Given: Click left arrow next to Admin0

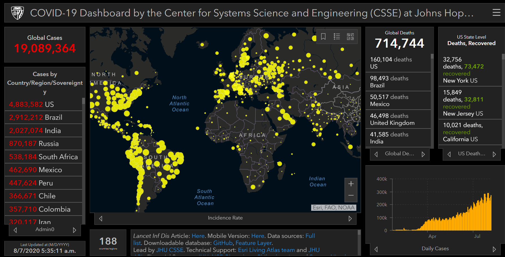Looking at the screenshot, I should (x=15, y=230).
